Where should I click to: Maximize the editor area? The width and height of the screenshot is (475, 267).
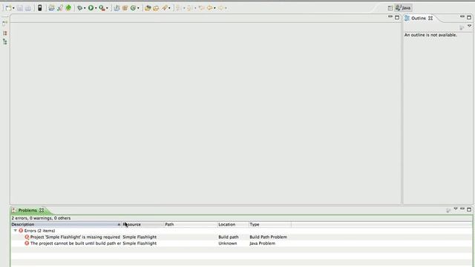point(397,18)
